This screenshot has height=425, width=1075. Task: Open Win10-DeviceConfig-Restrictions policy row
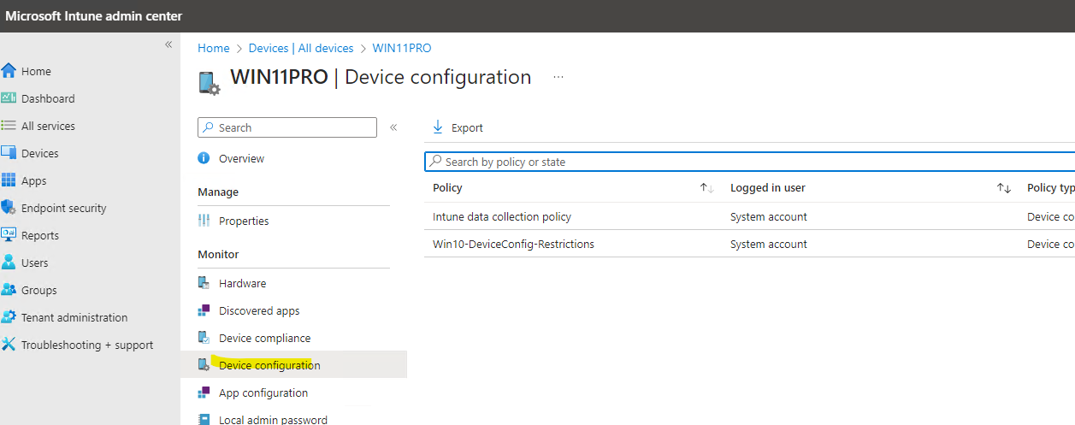pyautogui.click(x=513, y=244)
